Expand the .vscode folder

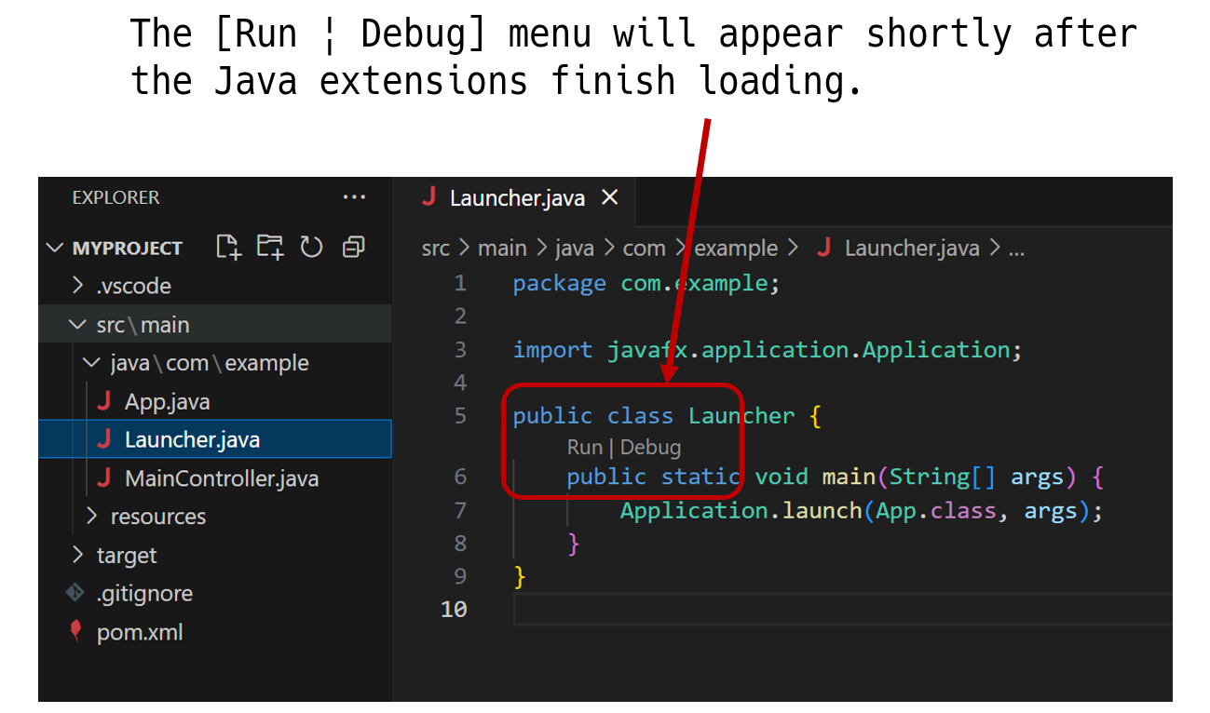click(77, 286)
